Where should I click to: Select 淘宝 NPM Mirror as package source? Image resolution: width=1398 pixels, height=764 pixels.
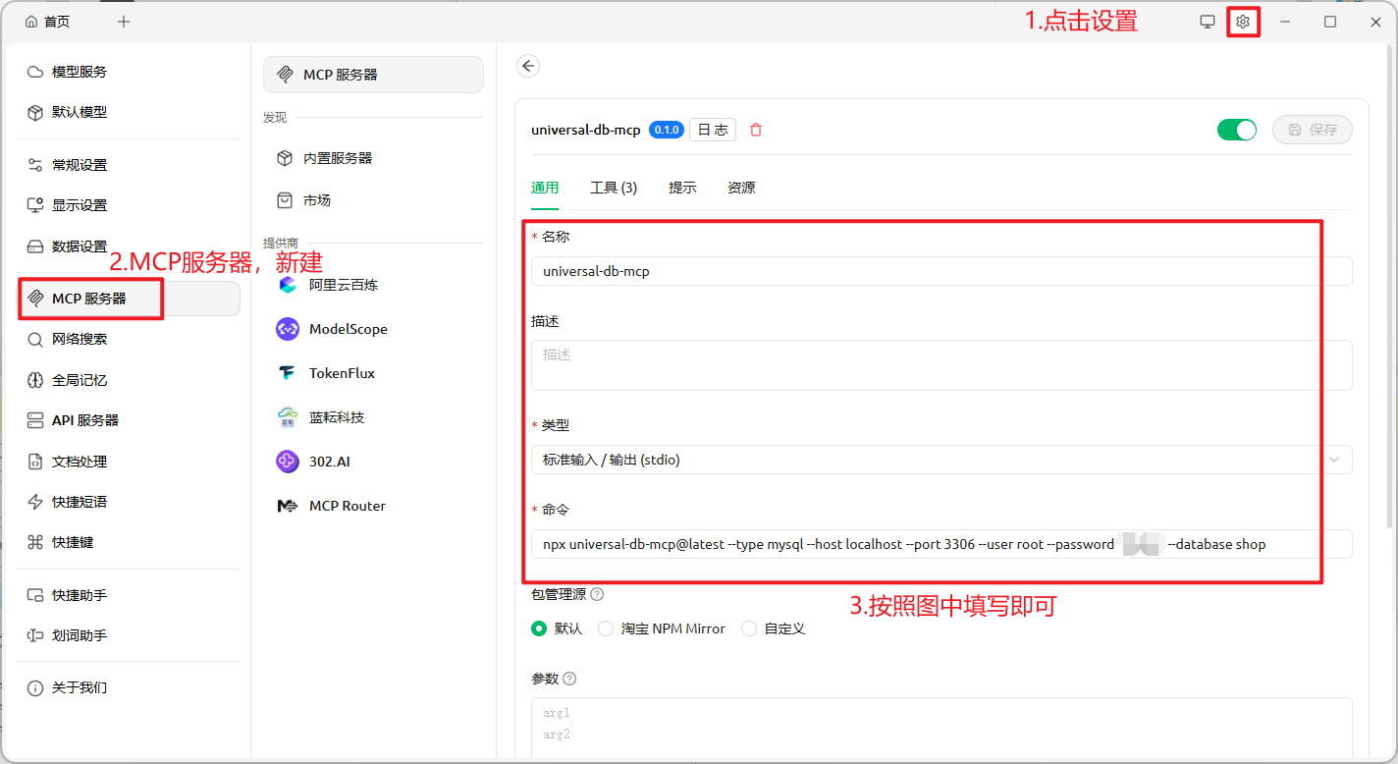(x=607, y=628)
